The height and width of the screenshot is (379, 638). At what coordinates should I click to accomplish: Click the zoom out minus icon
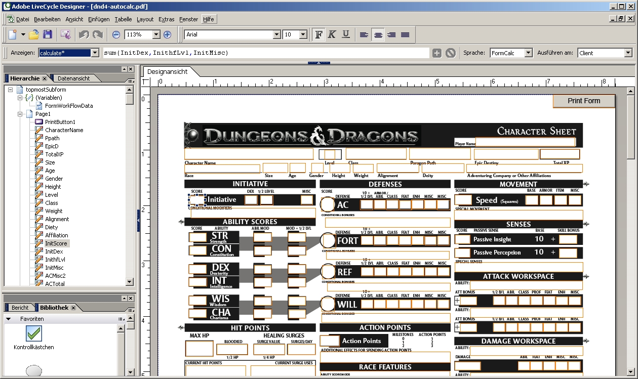click(116, 35)
